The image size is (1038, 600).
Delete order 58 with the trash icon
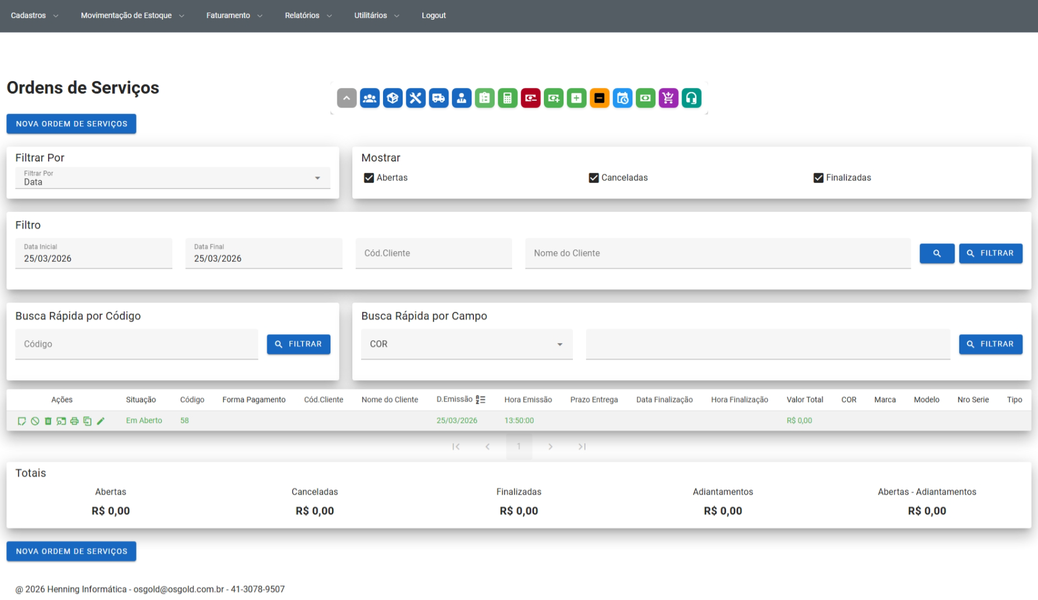coord(48,421)
